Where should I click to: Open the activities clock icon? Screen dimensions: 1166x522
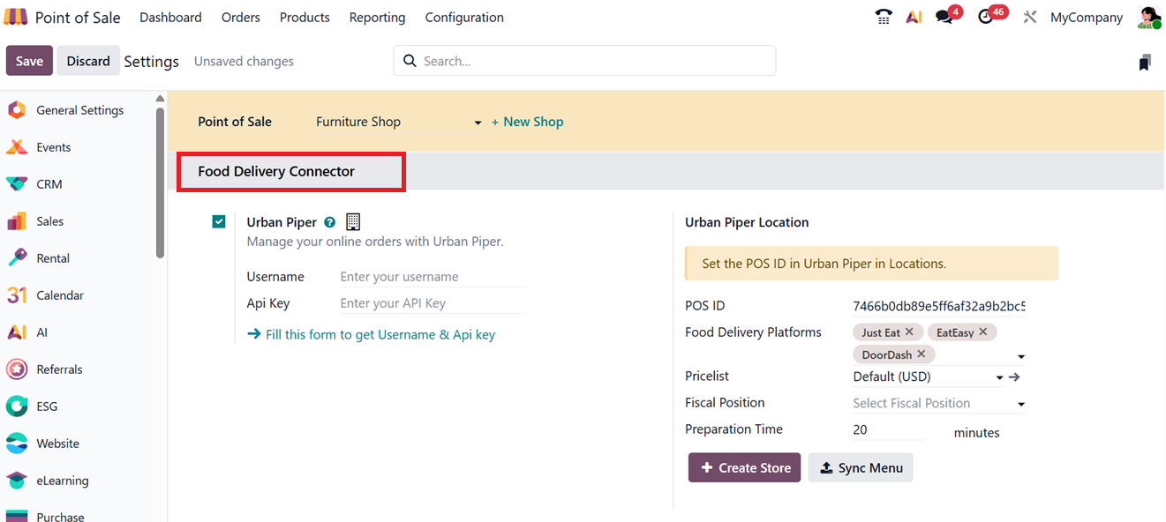[986, 18]
